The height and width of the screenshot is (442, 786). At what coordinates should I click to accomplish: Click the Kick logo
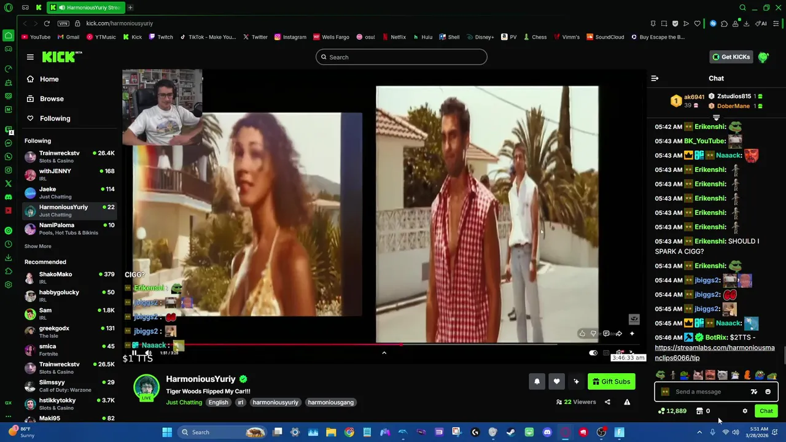coord(61,56)
